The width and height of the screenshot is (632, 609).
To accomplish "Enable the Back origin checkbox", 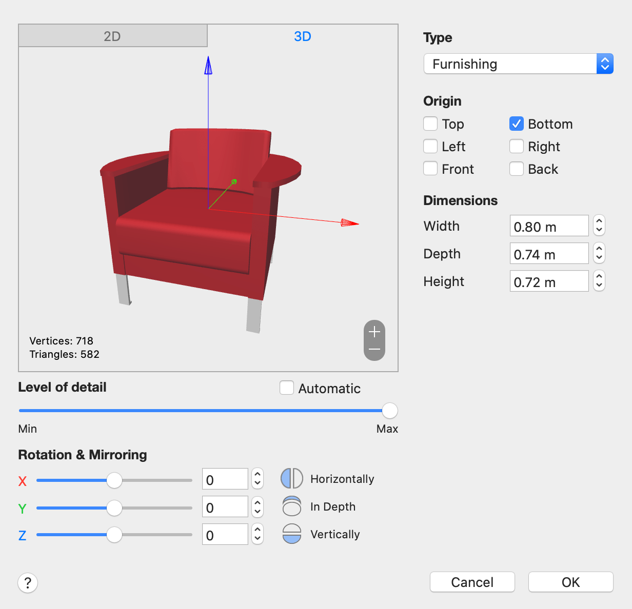I will 517,169.
